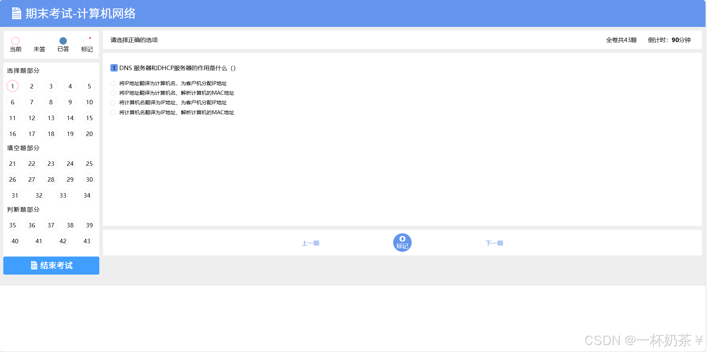Viewport: 707px width, 352px height.
Task: Jump to question 3
Action: point(51,86)
